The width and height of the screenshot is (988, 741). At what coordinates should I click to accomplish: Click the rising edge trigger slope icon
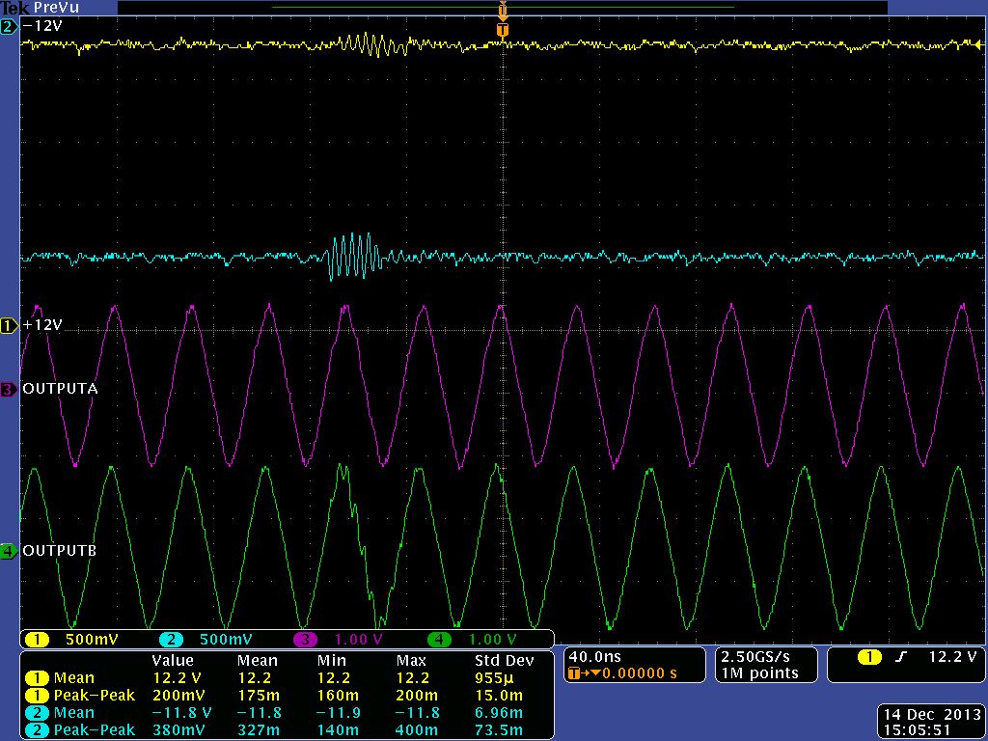pyautogui.click(x=902, y=658)
